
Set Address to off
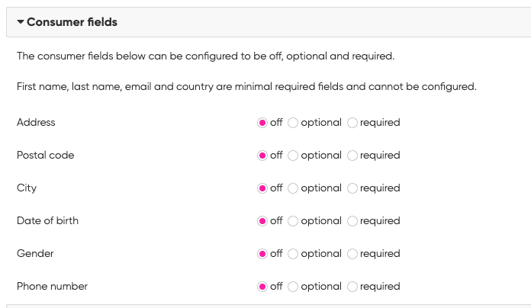pyautogui.click(x=262, y=123)
